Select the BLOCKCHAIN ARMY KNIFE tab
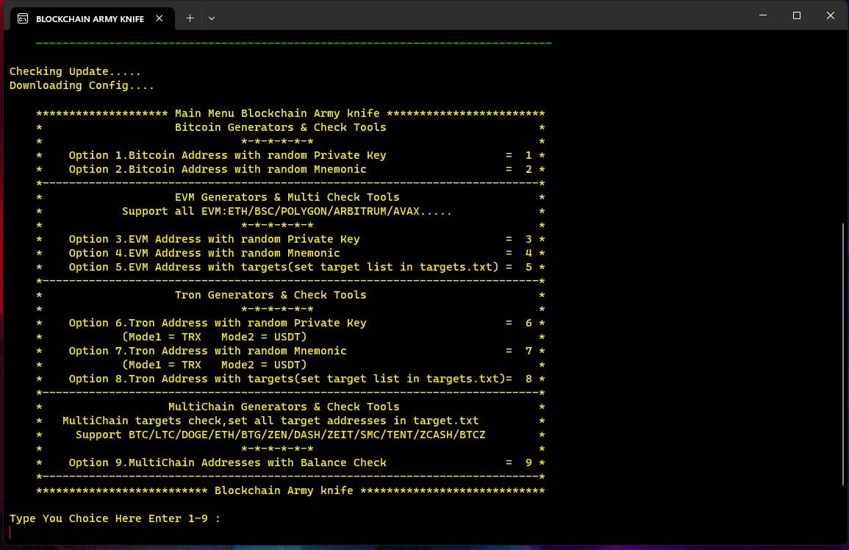 pyautogui.click(x=92, y=18)
